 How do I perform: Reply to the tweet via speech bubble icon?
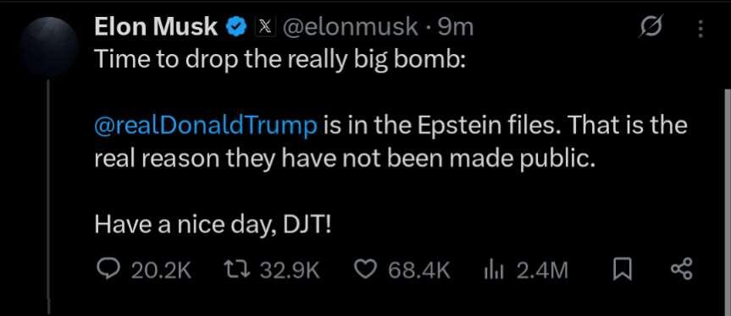107,270
